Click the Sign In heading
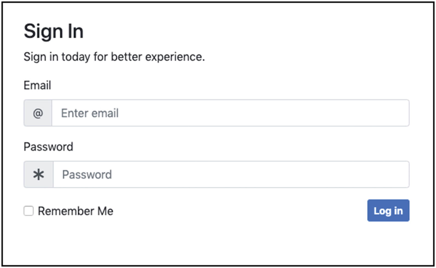Viewport: 436px width, 268px height. [x=54, y=31]
